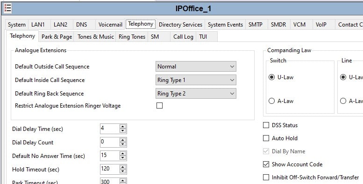Decrease Dial Delay Count with down arrow
The height and width of the screenshot is (184, 363).
point(123,144)
